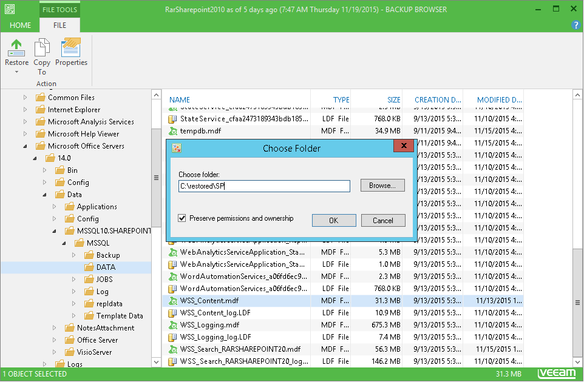Select the Microsoft Help Viewer folder icon
Screen dimensions: 584x382
click(40, 134)
